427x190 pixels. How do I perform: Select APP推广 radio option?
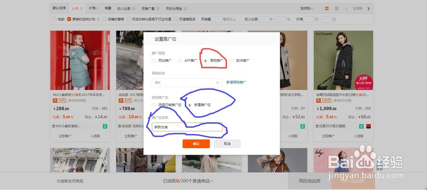180,60
